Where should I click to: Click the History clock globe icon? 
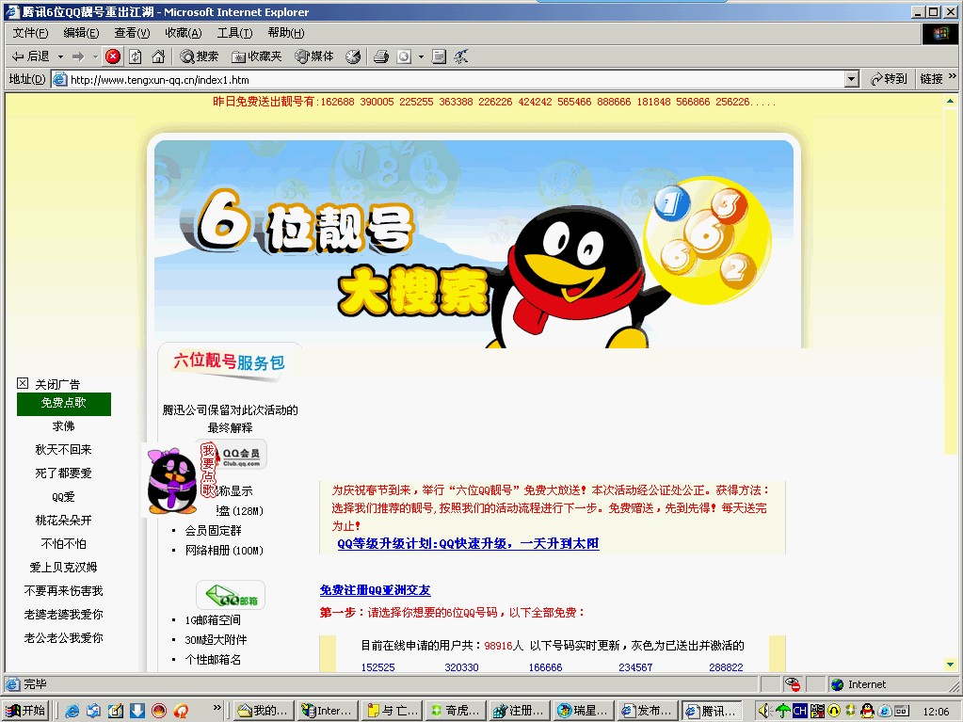pyautogui.click(x=352, y=56)
